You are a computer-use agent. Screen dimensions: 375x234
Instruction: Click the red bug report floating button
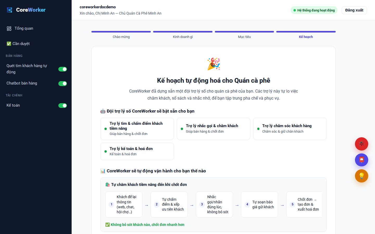click(361, 144)
